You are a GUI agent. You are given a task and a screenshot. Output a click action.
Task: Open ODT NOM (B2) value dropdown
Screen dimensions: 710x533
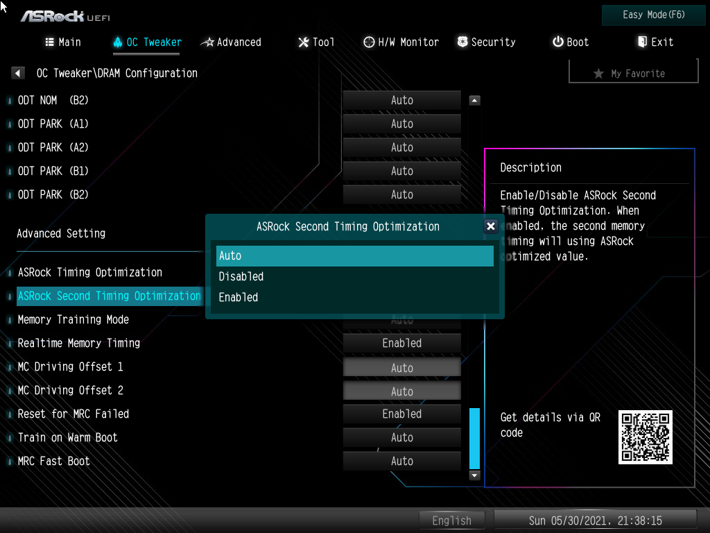[x=401, y=100]
